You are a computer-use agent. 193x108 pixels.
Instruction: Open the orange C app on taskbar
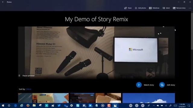109,105
